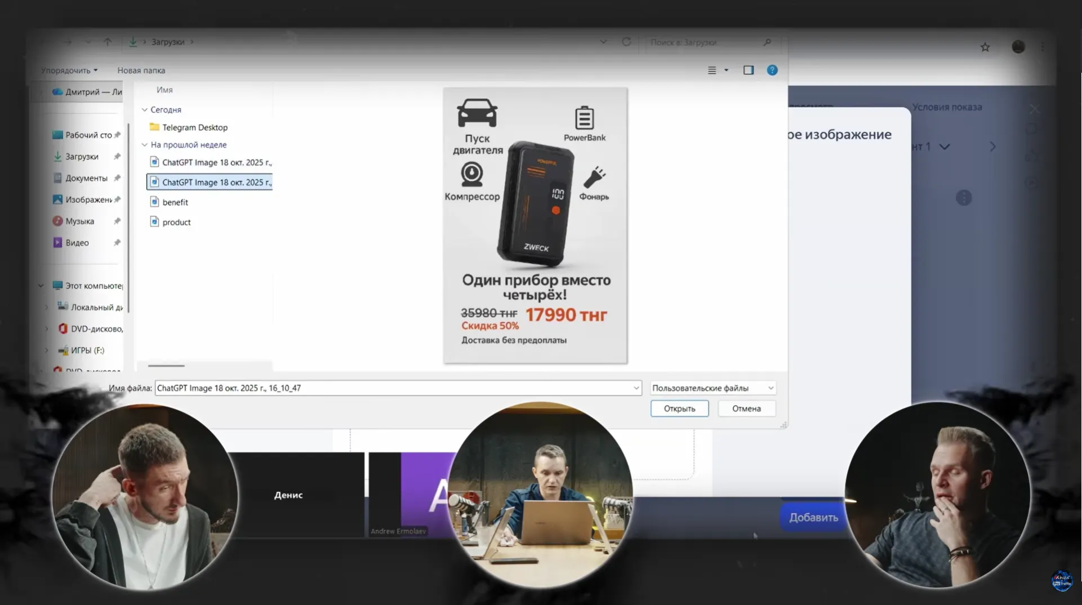Open the Упорядочить dropdown menu

tap(69, 70)
